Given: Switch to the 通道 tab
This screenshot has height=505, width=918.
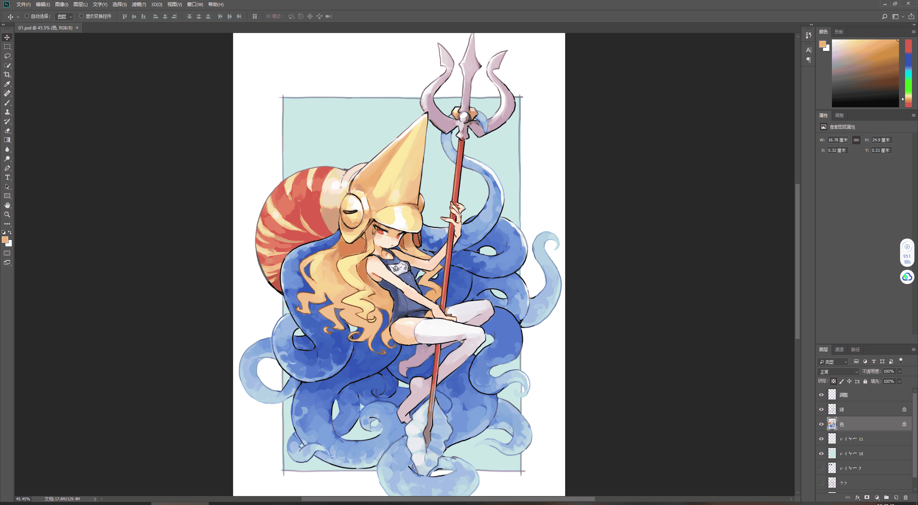Looking at the screenshot, I should point(839,349).
